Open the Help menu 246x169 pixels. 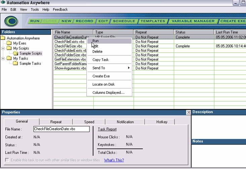click(x=46, y=9)
